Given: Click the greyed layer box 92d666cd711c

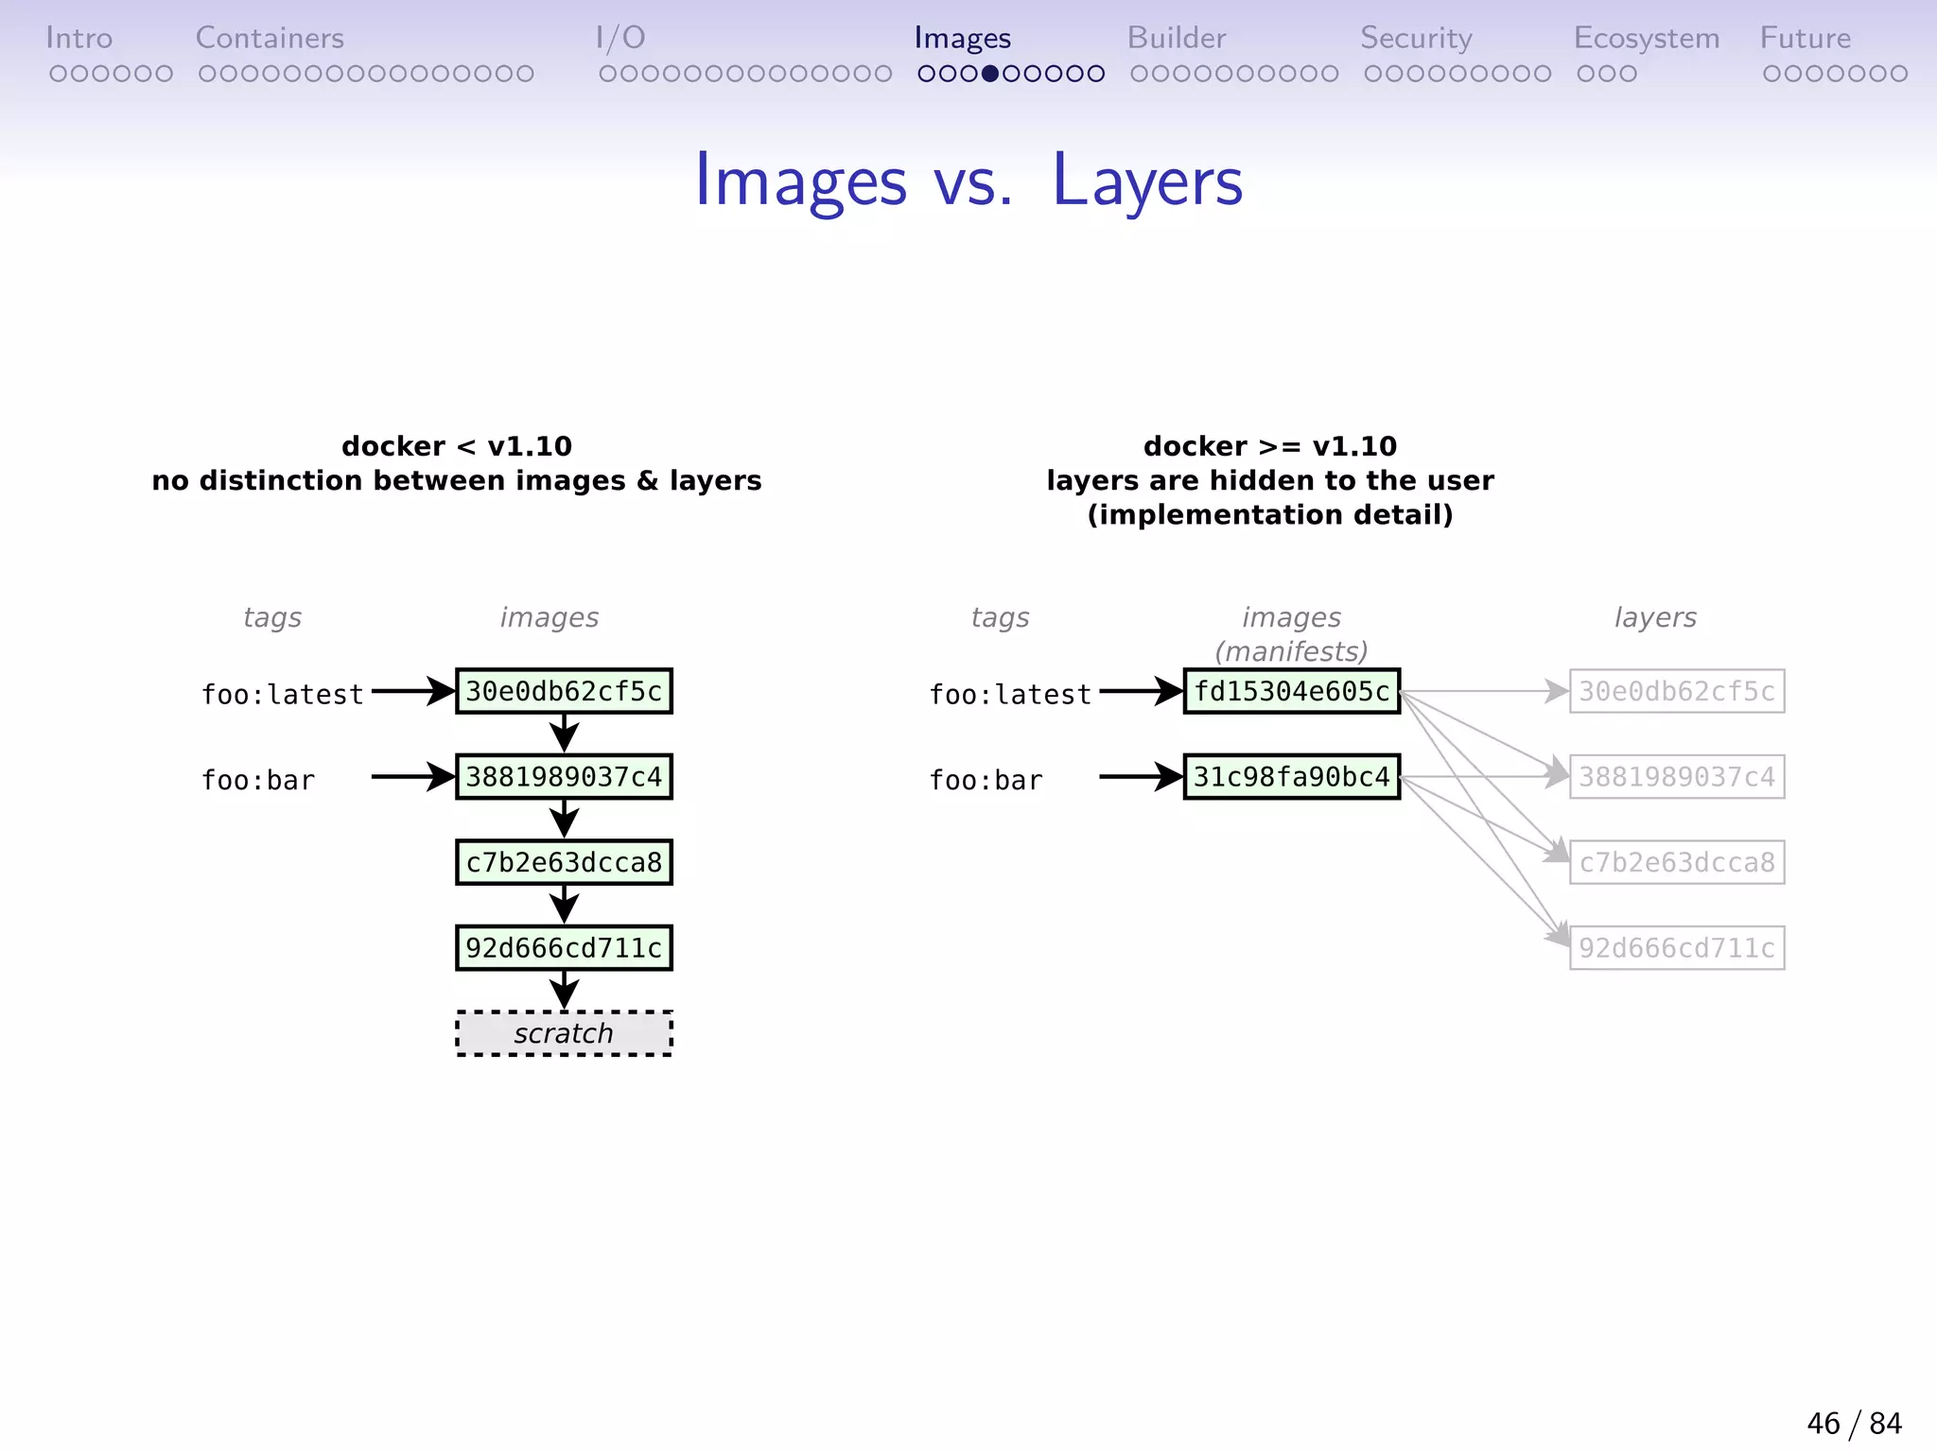Looking at the screenshot, I should coord(1676,948).
